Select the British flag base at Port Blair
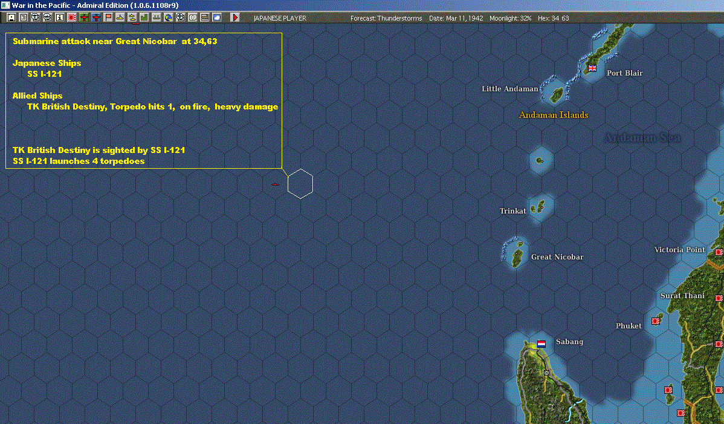This screenshot has width=724, height=424. pyautogui.click(x=592, y=68)
